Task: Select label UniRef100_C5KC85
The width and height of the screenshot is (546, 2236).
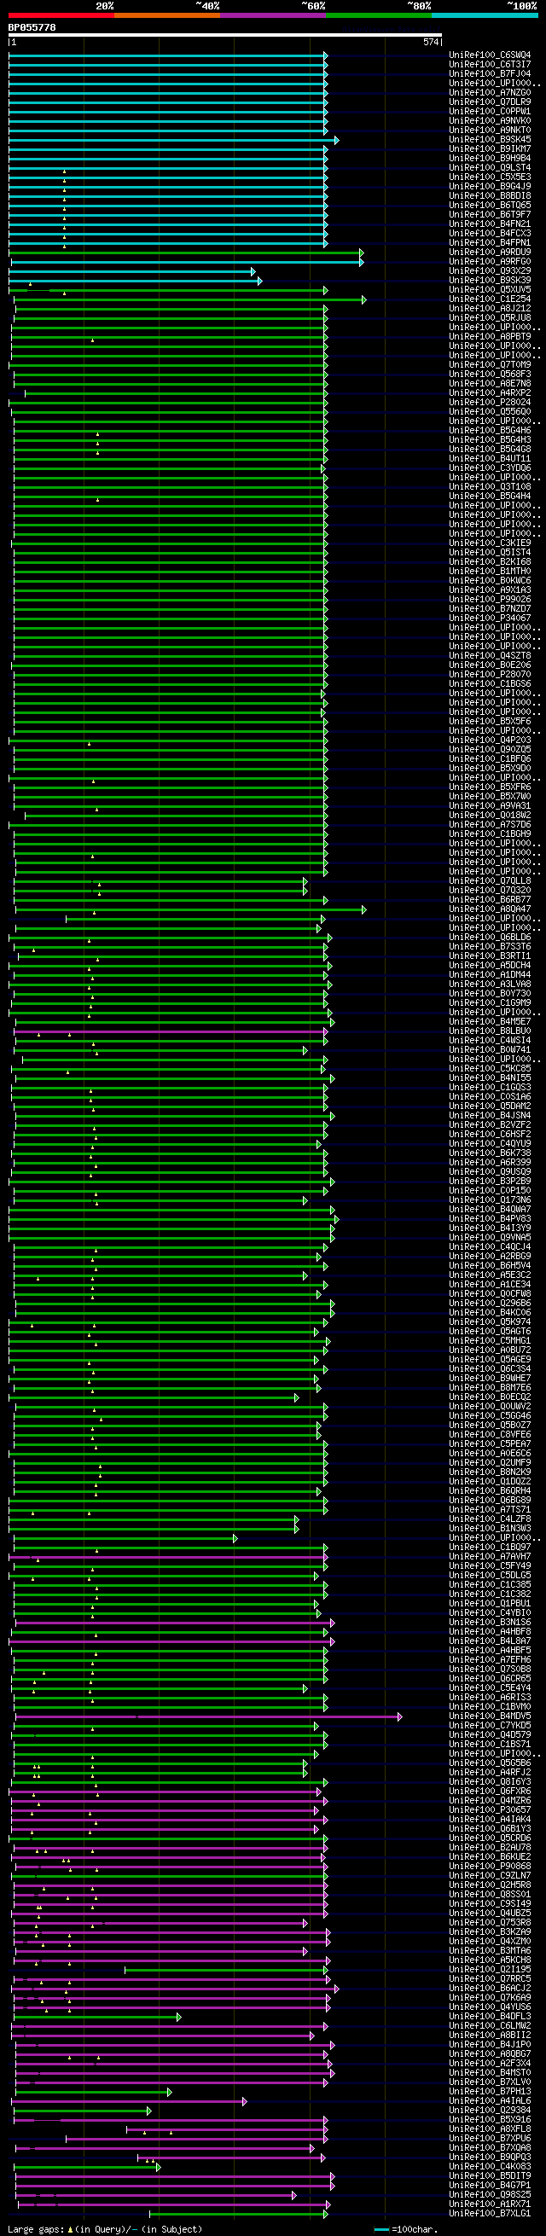Action: (490, 1069)
